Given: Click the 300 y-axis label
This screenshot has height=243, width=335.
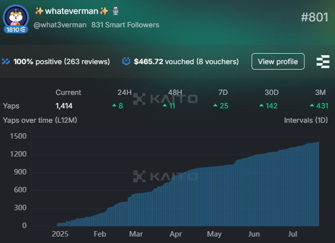Looking at the screenshot, I should pos(20,208).
